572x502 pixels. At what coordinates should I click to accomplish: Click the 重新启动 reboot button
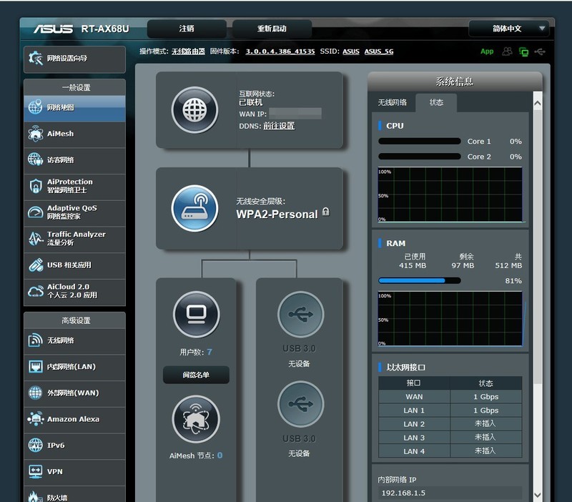click(x=272, y=29)
